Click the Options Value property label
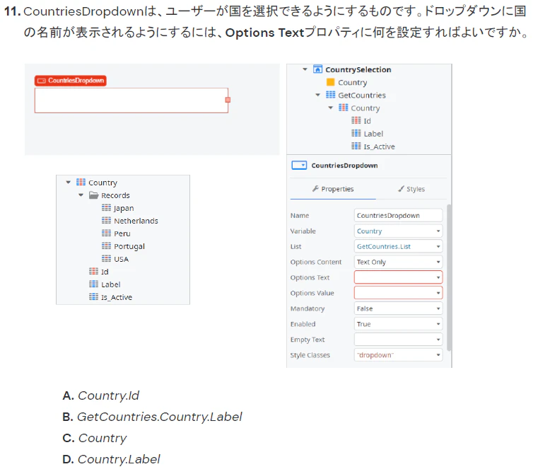Screen dimensions: 550x474 [312, 293]
